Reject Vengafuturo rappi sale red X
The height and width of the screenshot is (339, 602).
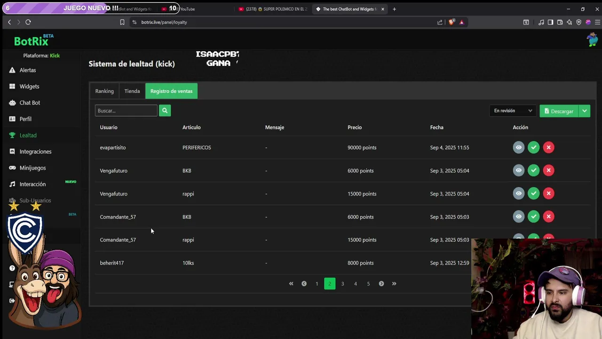(x=548, y=194)
